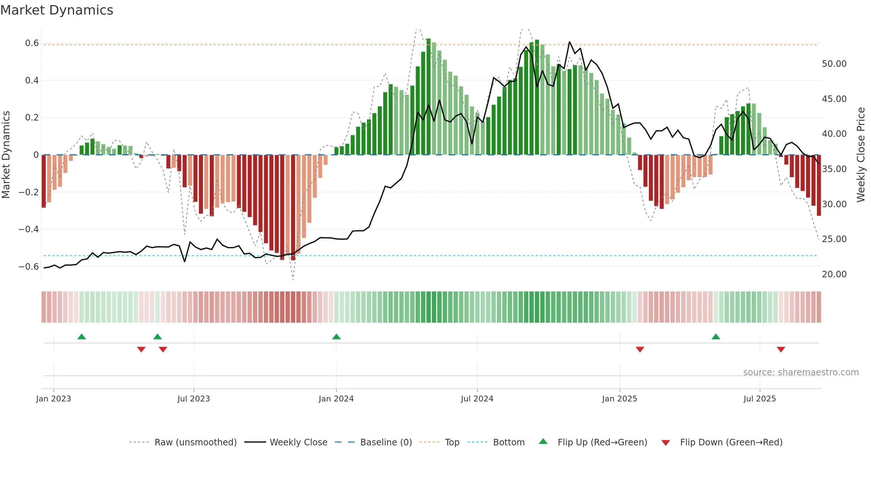This screenshot has width=871, height=490.
Task: Select the Flip Down marker after Jan 2025
Action: [x=640, y=349]
